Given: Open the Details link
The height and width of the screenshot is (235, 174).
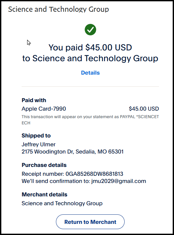Looking at the screenshot, I should (x=90, y=73).
